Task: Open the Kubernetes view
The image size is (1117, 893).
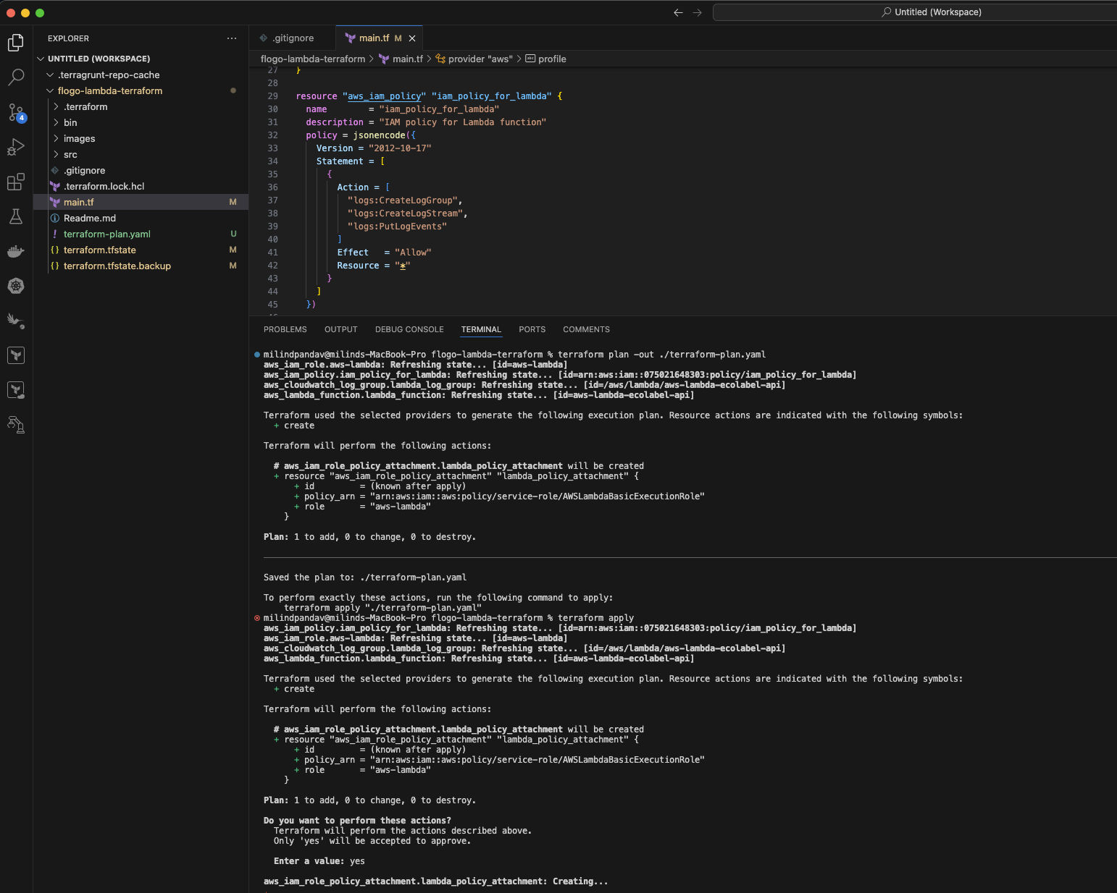Action: [x=16, y=286]
